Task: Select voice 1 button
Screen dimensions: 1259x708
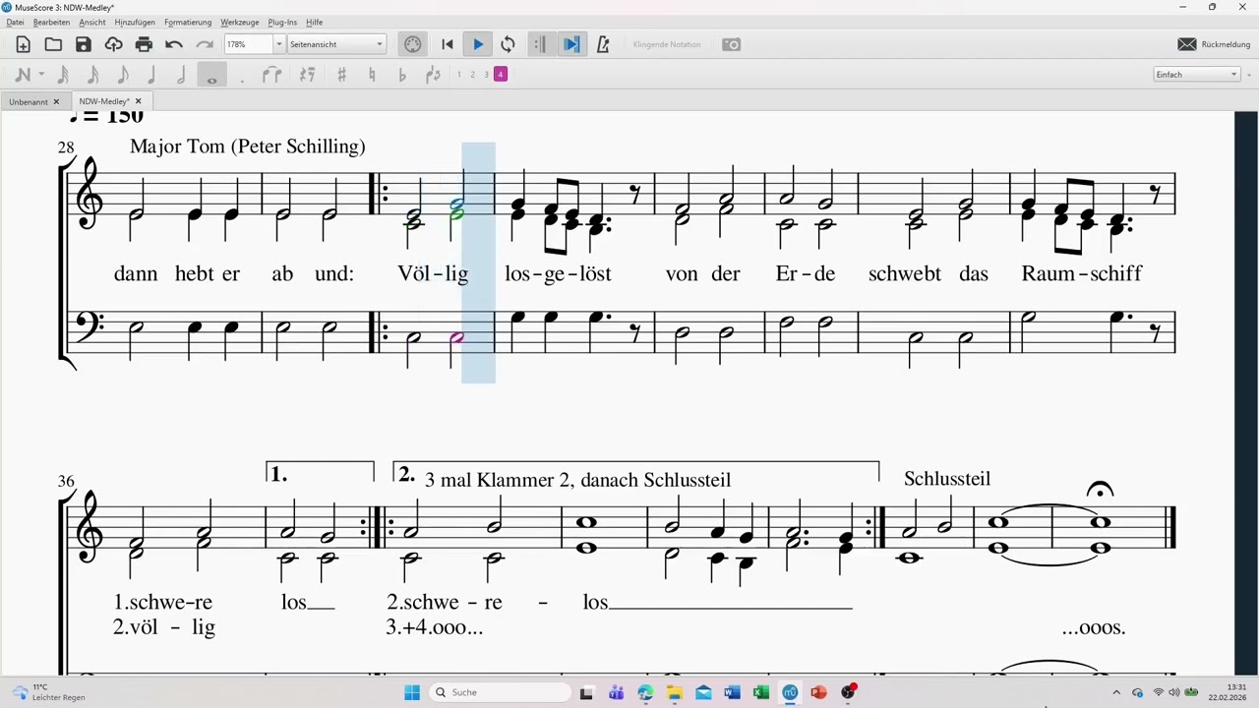Action: (x=458, y=75)
